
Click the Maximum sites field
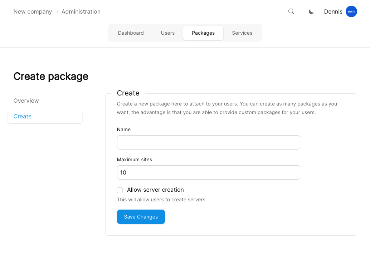point(208,172)
